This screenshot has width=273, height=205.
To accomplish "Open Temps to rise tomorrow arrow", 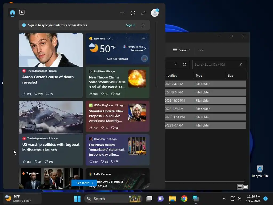I will click(145, 48).
